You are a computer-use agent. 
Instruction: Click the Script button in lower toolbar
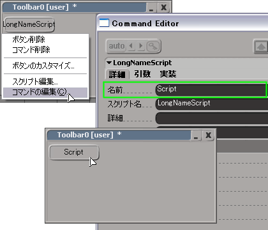pos(74,152)
